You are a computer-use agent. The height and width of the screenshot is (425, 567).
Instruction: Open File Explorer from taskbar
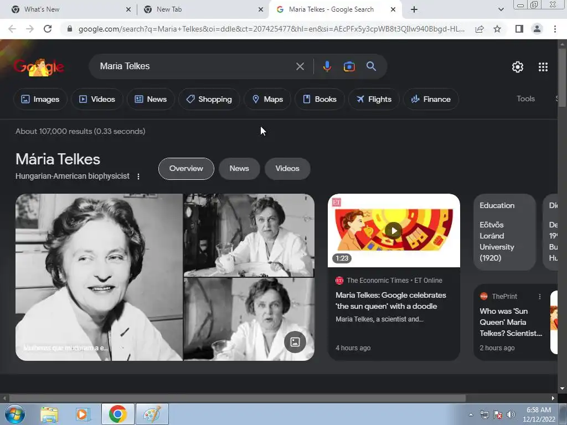(x=49, y=414)
